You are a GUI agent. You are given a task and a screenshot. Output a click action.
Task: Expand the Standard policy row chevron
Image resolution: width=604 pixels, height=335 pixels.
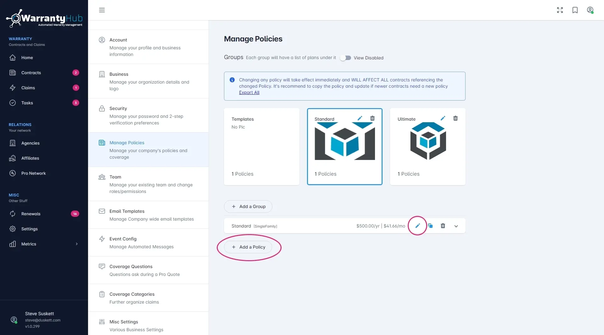pos(456,226)
